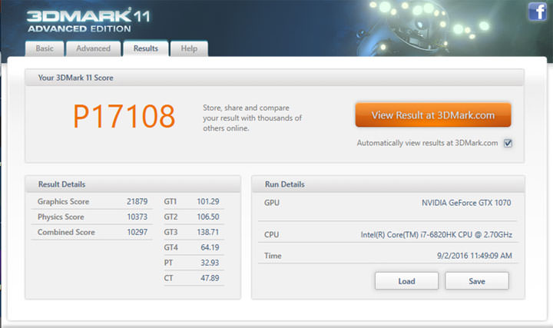Screen dimensions: 553x328
Task: Uncheck automatically view results checkbox
Action: click(x=508, y=143)
